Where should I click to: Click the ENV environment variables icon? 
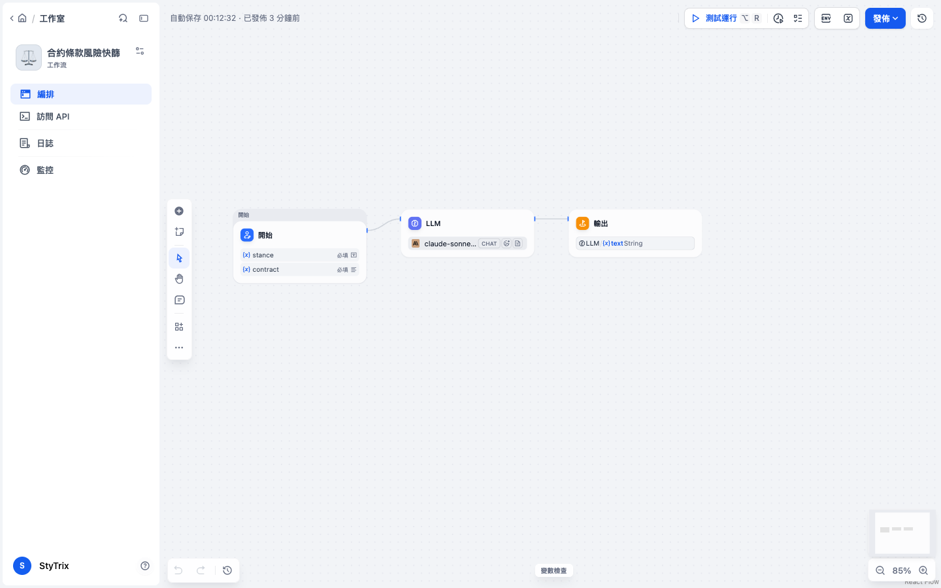point(826,18)
